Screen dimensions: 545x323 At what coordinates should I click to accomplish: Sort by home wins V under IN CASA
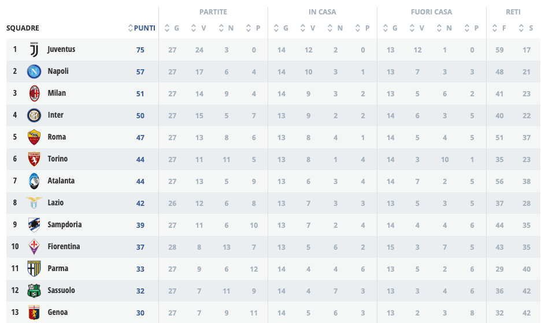(x=308, y=28)
